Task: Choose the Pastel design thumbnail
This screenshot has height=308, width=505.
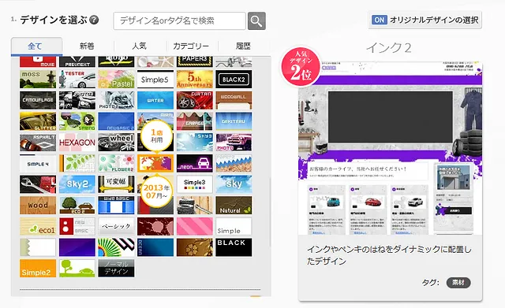Action: 116,79
